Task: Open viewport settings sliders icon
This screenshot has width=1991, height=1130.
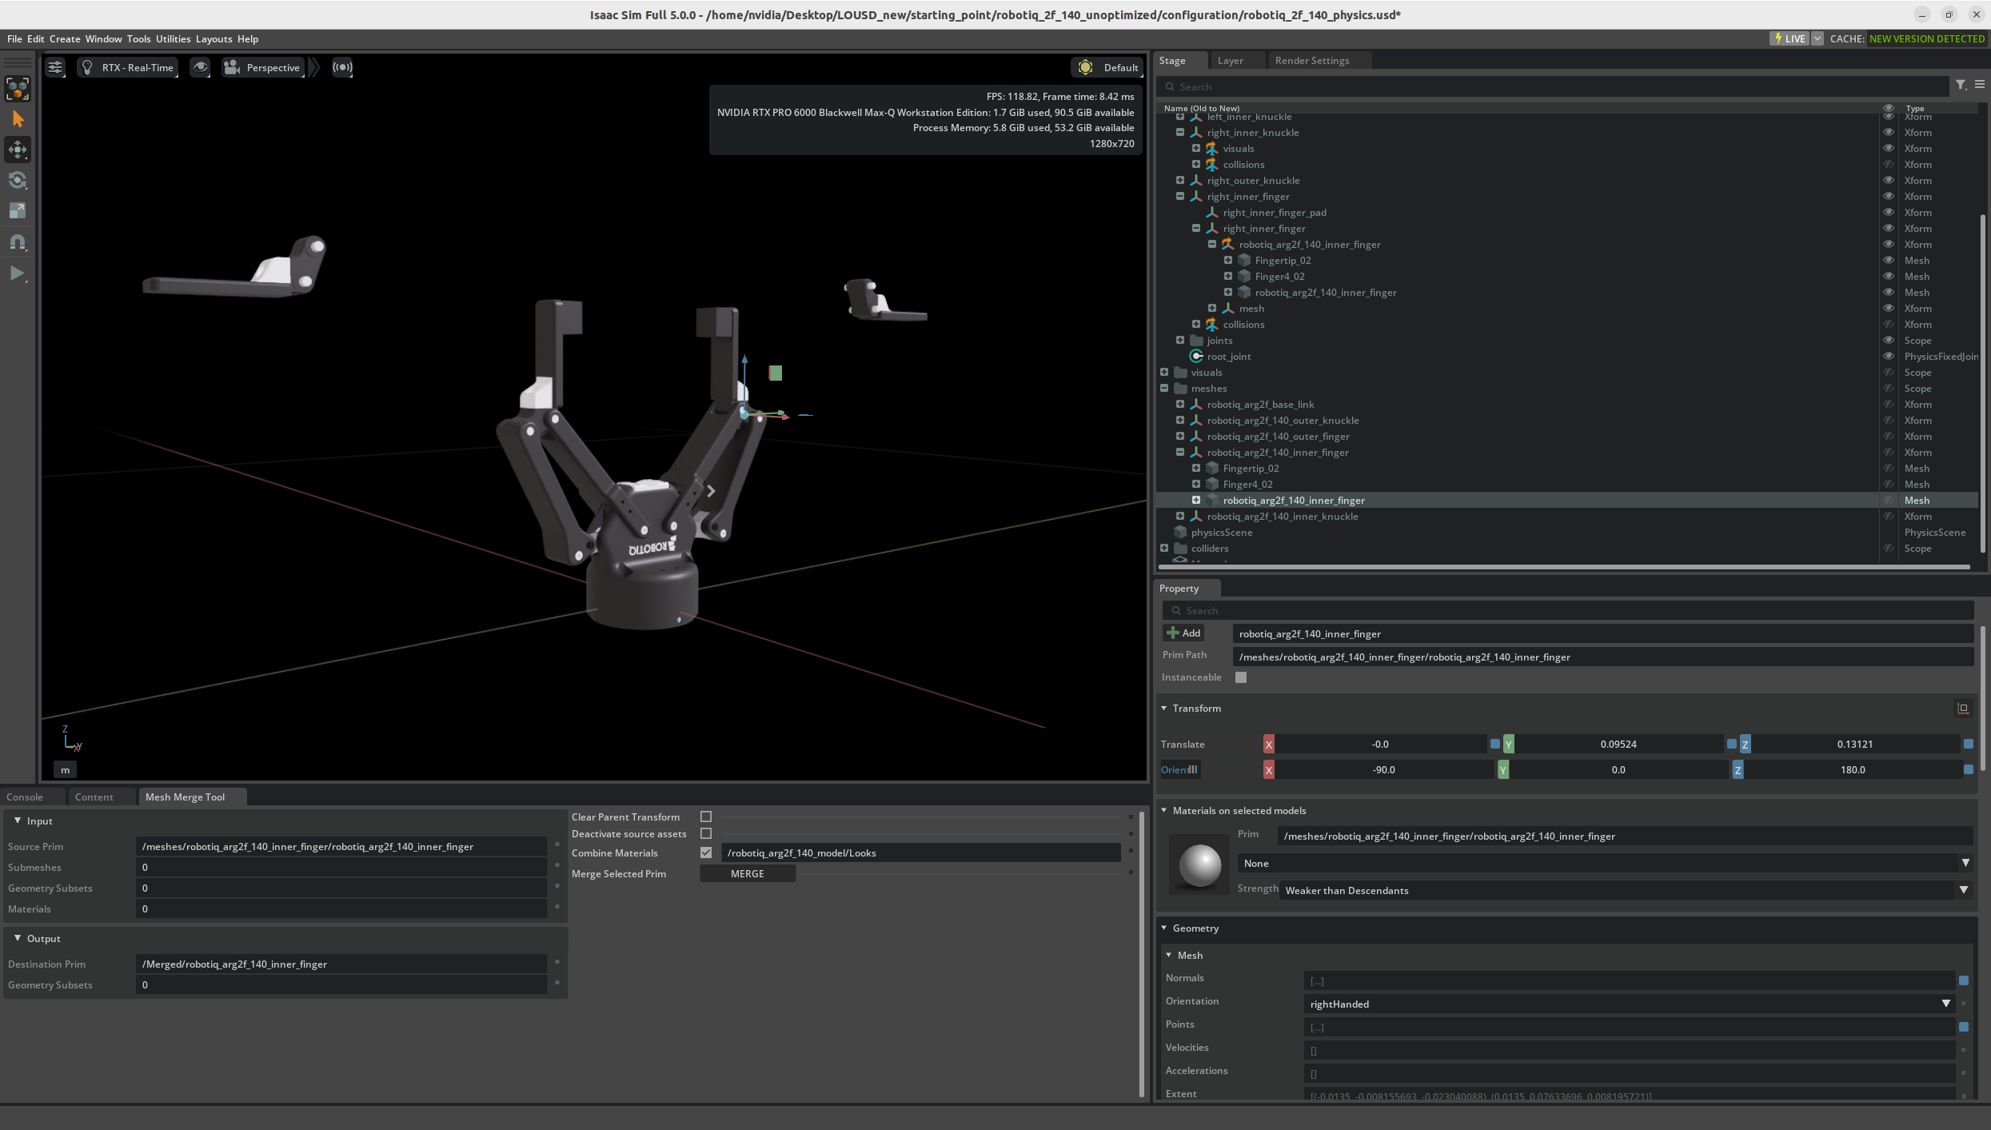Action: pyautogui.click(x=55, y=67)
